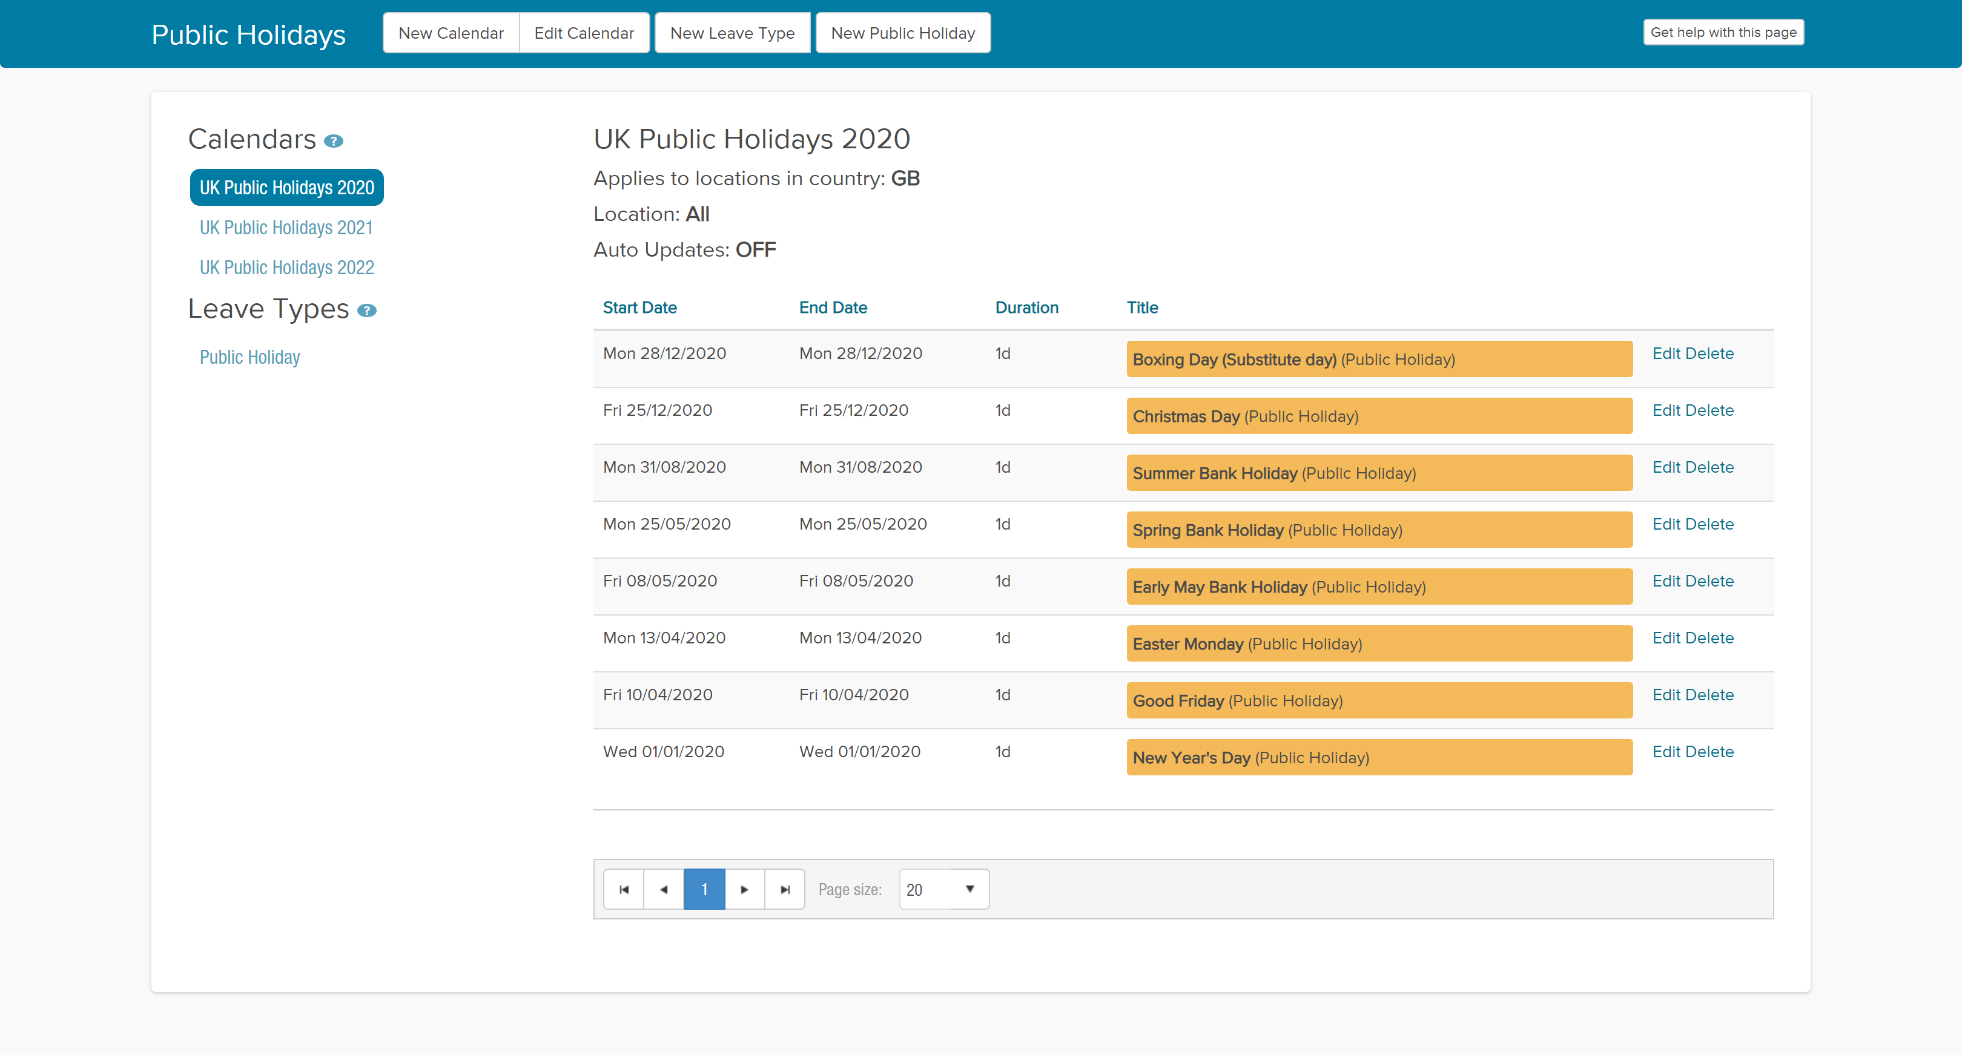This screenshot has height=1055, width=1962.
Task: Edit the New Year's Day holiday
Action: coord(1666,752)
